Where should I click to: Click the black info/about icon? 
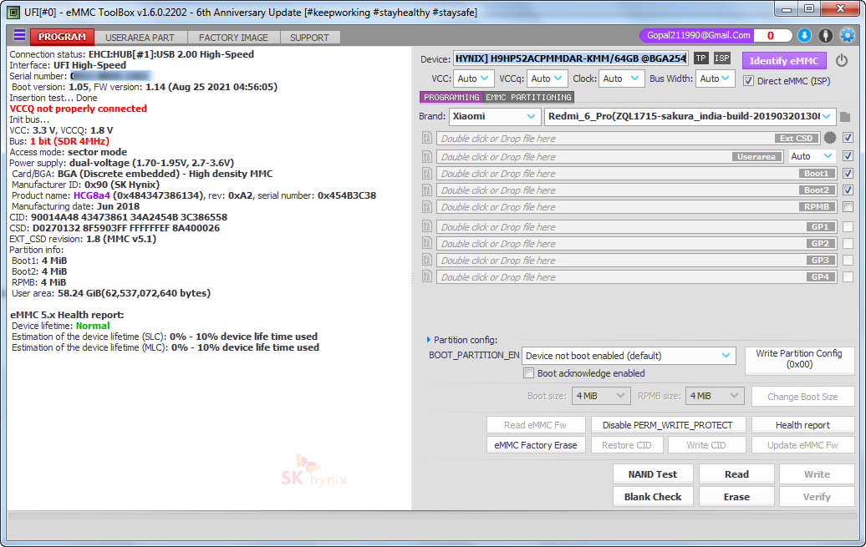point(825,35)
